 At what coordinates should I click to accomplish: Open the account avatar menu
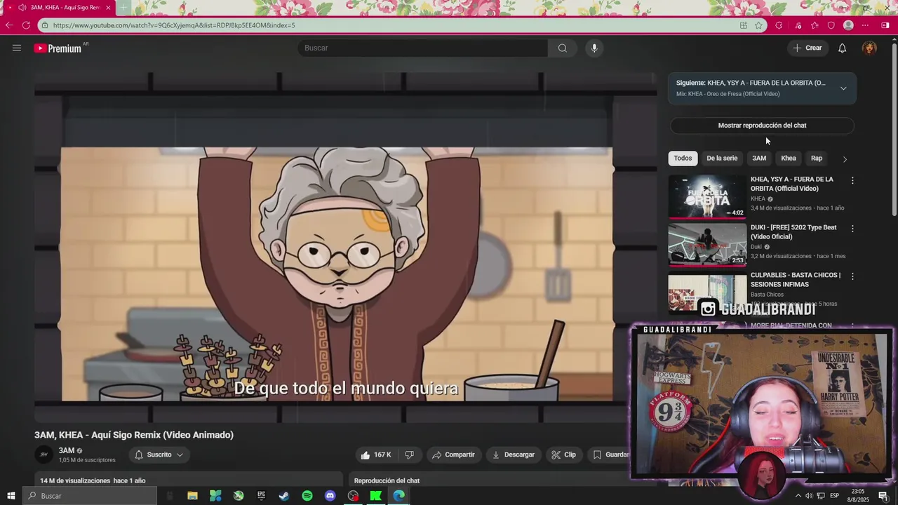869,48
